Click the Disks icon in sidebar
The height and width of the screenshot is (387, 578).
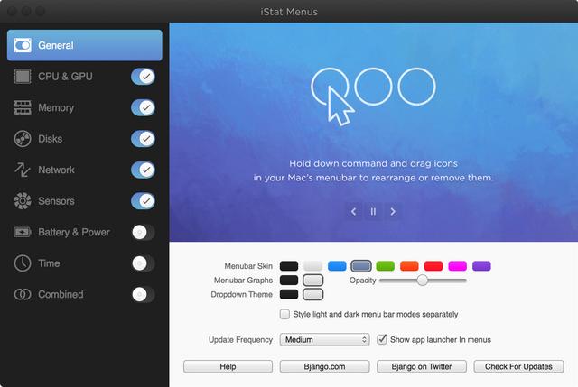23,139
